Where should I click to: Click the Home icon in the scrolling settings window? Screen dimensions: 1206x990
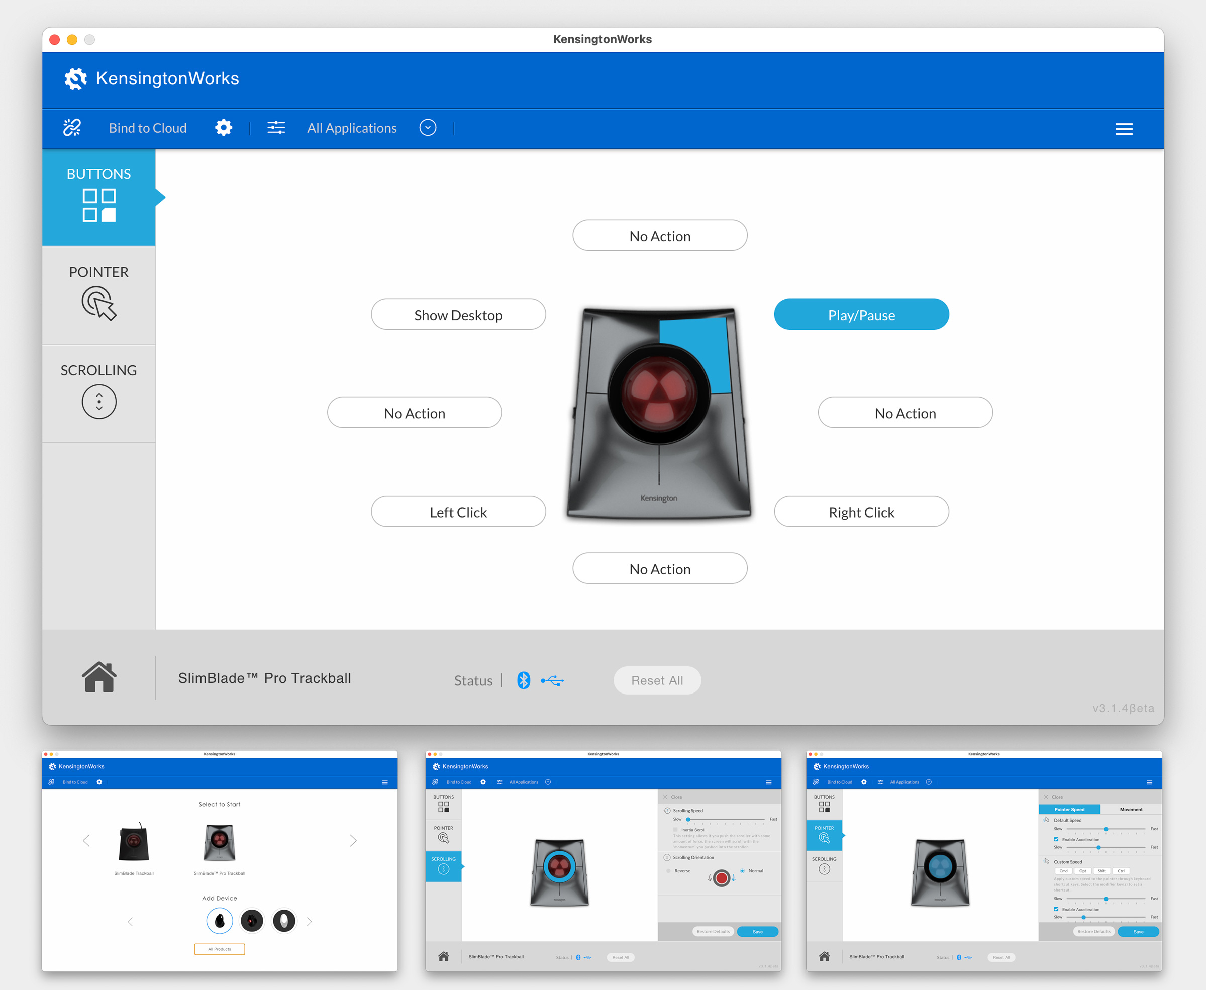tap(444, 956)
